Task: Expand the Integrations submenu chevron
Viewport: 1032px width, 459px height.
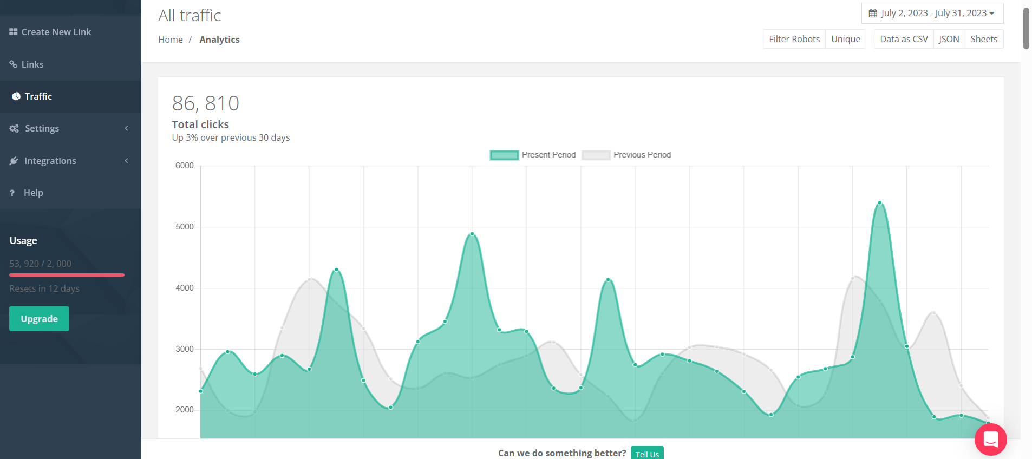Action: coord(126,161)
